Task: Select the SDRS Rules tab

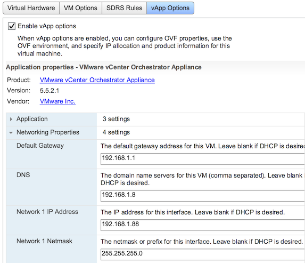Action: (x=124, y=8)
